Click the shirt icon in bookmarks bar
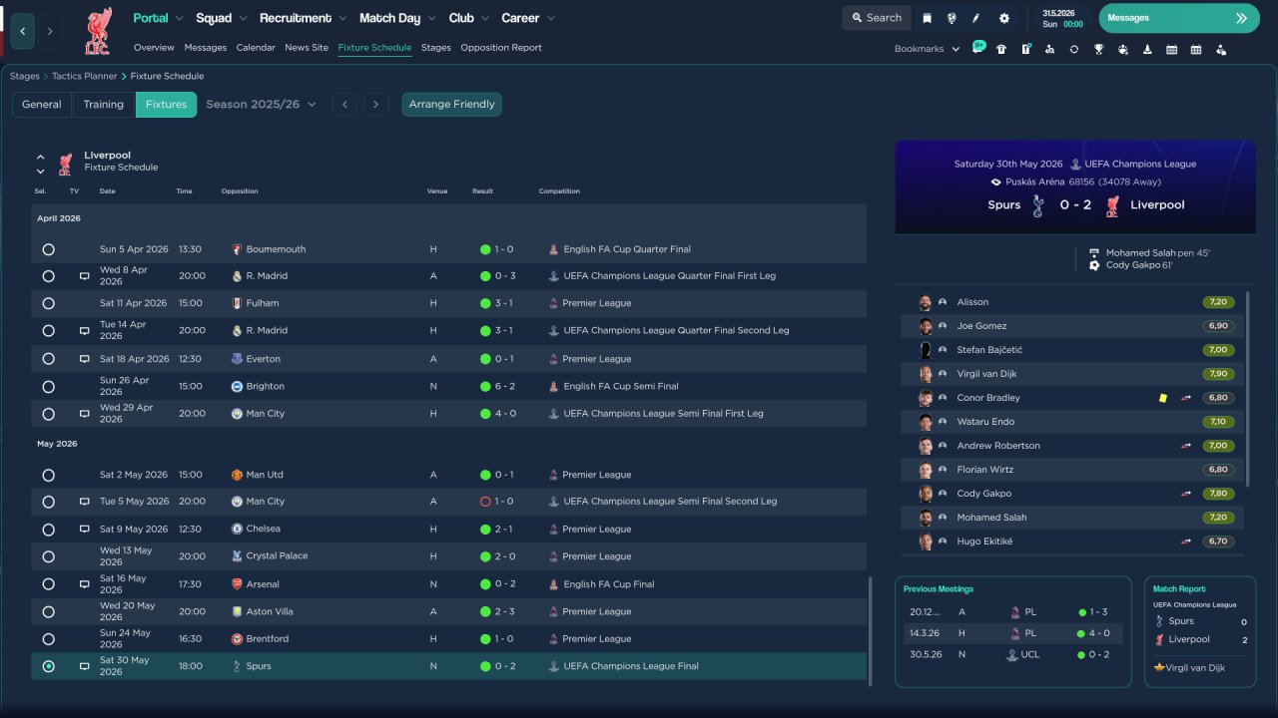The width and height of the screenshot is (1278, 718). pyautogui.click(x=1001, y=49)
